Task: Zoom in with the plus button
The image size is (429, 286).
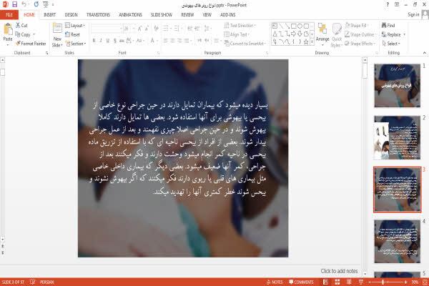Action: pos(405,282)
